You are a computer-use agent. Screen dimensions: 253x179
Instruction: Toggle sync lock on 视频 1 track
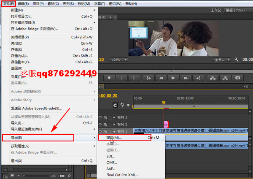105,131
